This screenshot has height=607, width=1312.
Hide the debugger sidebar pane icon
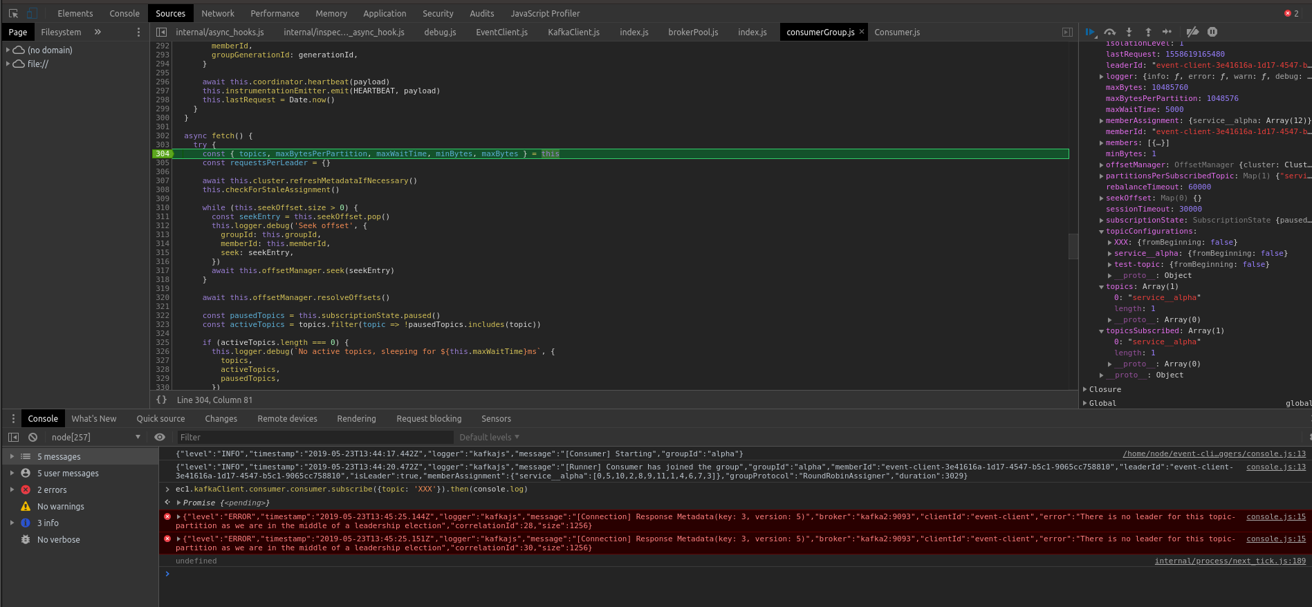1067,32
